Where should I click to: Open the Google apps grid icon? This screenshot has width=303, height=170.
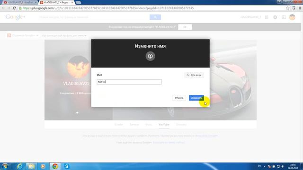(267, 17)
